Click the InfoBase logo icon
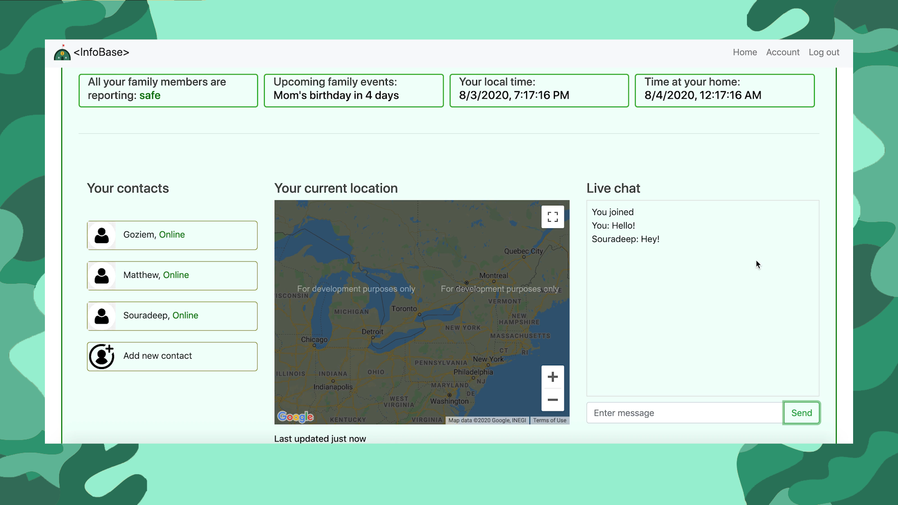The height and width of the screenshot is (505, 898). tap(62, 53)
